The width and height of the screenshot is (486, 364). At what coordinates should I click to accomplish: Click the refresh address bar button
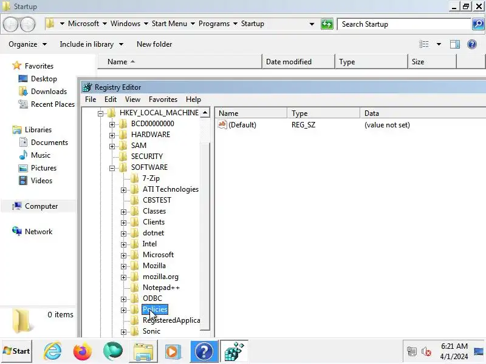click(x=327, y=24)
